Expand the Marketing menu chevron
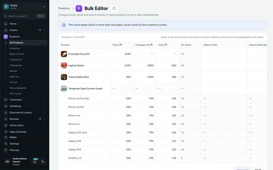273x170 pixels. click(x=44, y=106)
